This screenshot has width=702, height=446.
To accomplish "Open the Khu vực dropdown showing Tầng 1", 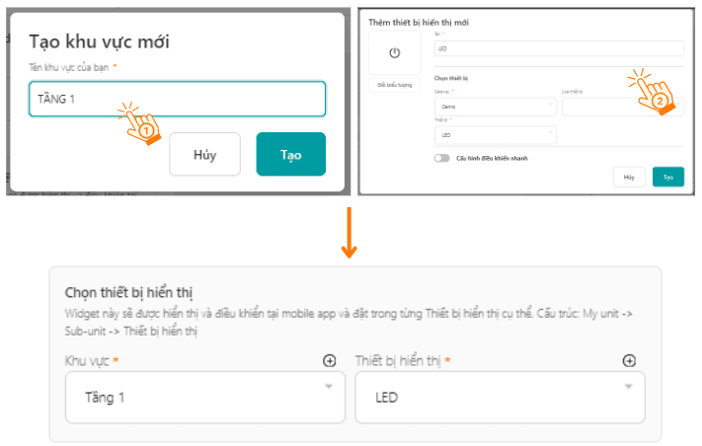I will (196, 397).
